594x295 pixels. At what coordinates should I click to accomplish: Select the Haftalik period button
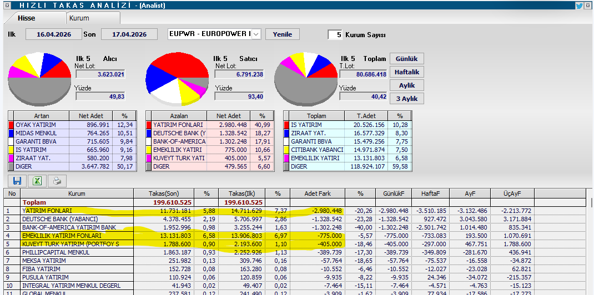(x=406, y=72)
